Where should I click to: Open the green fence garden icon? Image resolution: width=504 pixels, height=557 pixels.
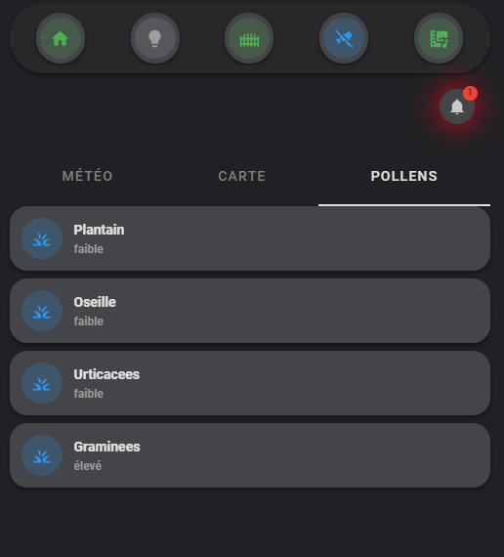(249, 38)
